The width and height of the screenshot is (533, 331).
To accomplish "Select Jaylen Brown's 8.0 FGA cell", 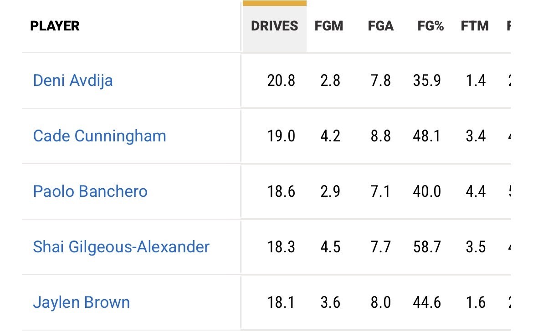I will (381, 302).
